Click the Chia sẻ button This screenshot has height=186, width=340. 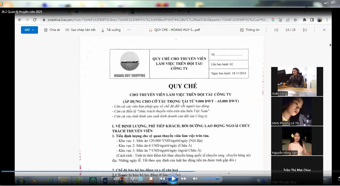[52, 30]
